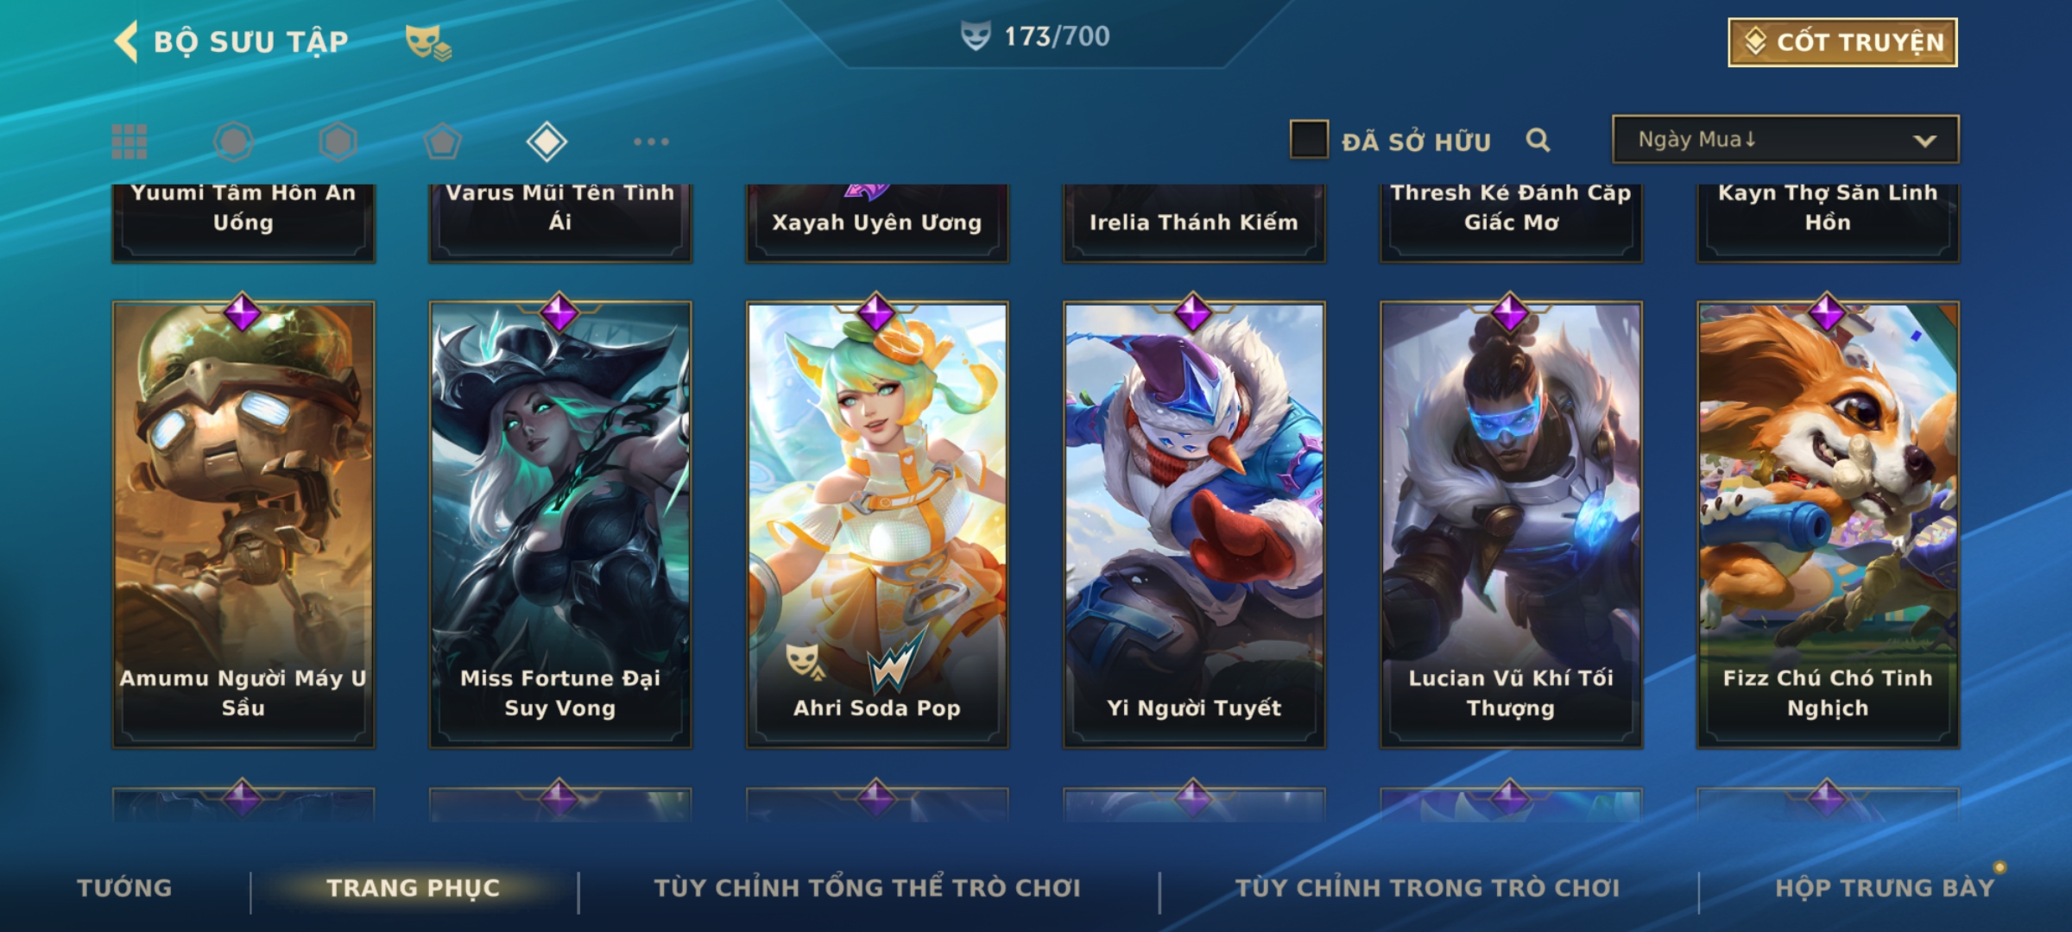The height and width of the screenshot is (932, 2072).
Task: Open the three-dots more filters icon
Action: (x=651, y=142)
